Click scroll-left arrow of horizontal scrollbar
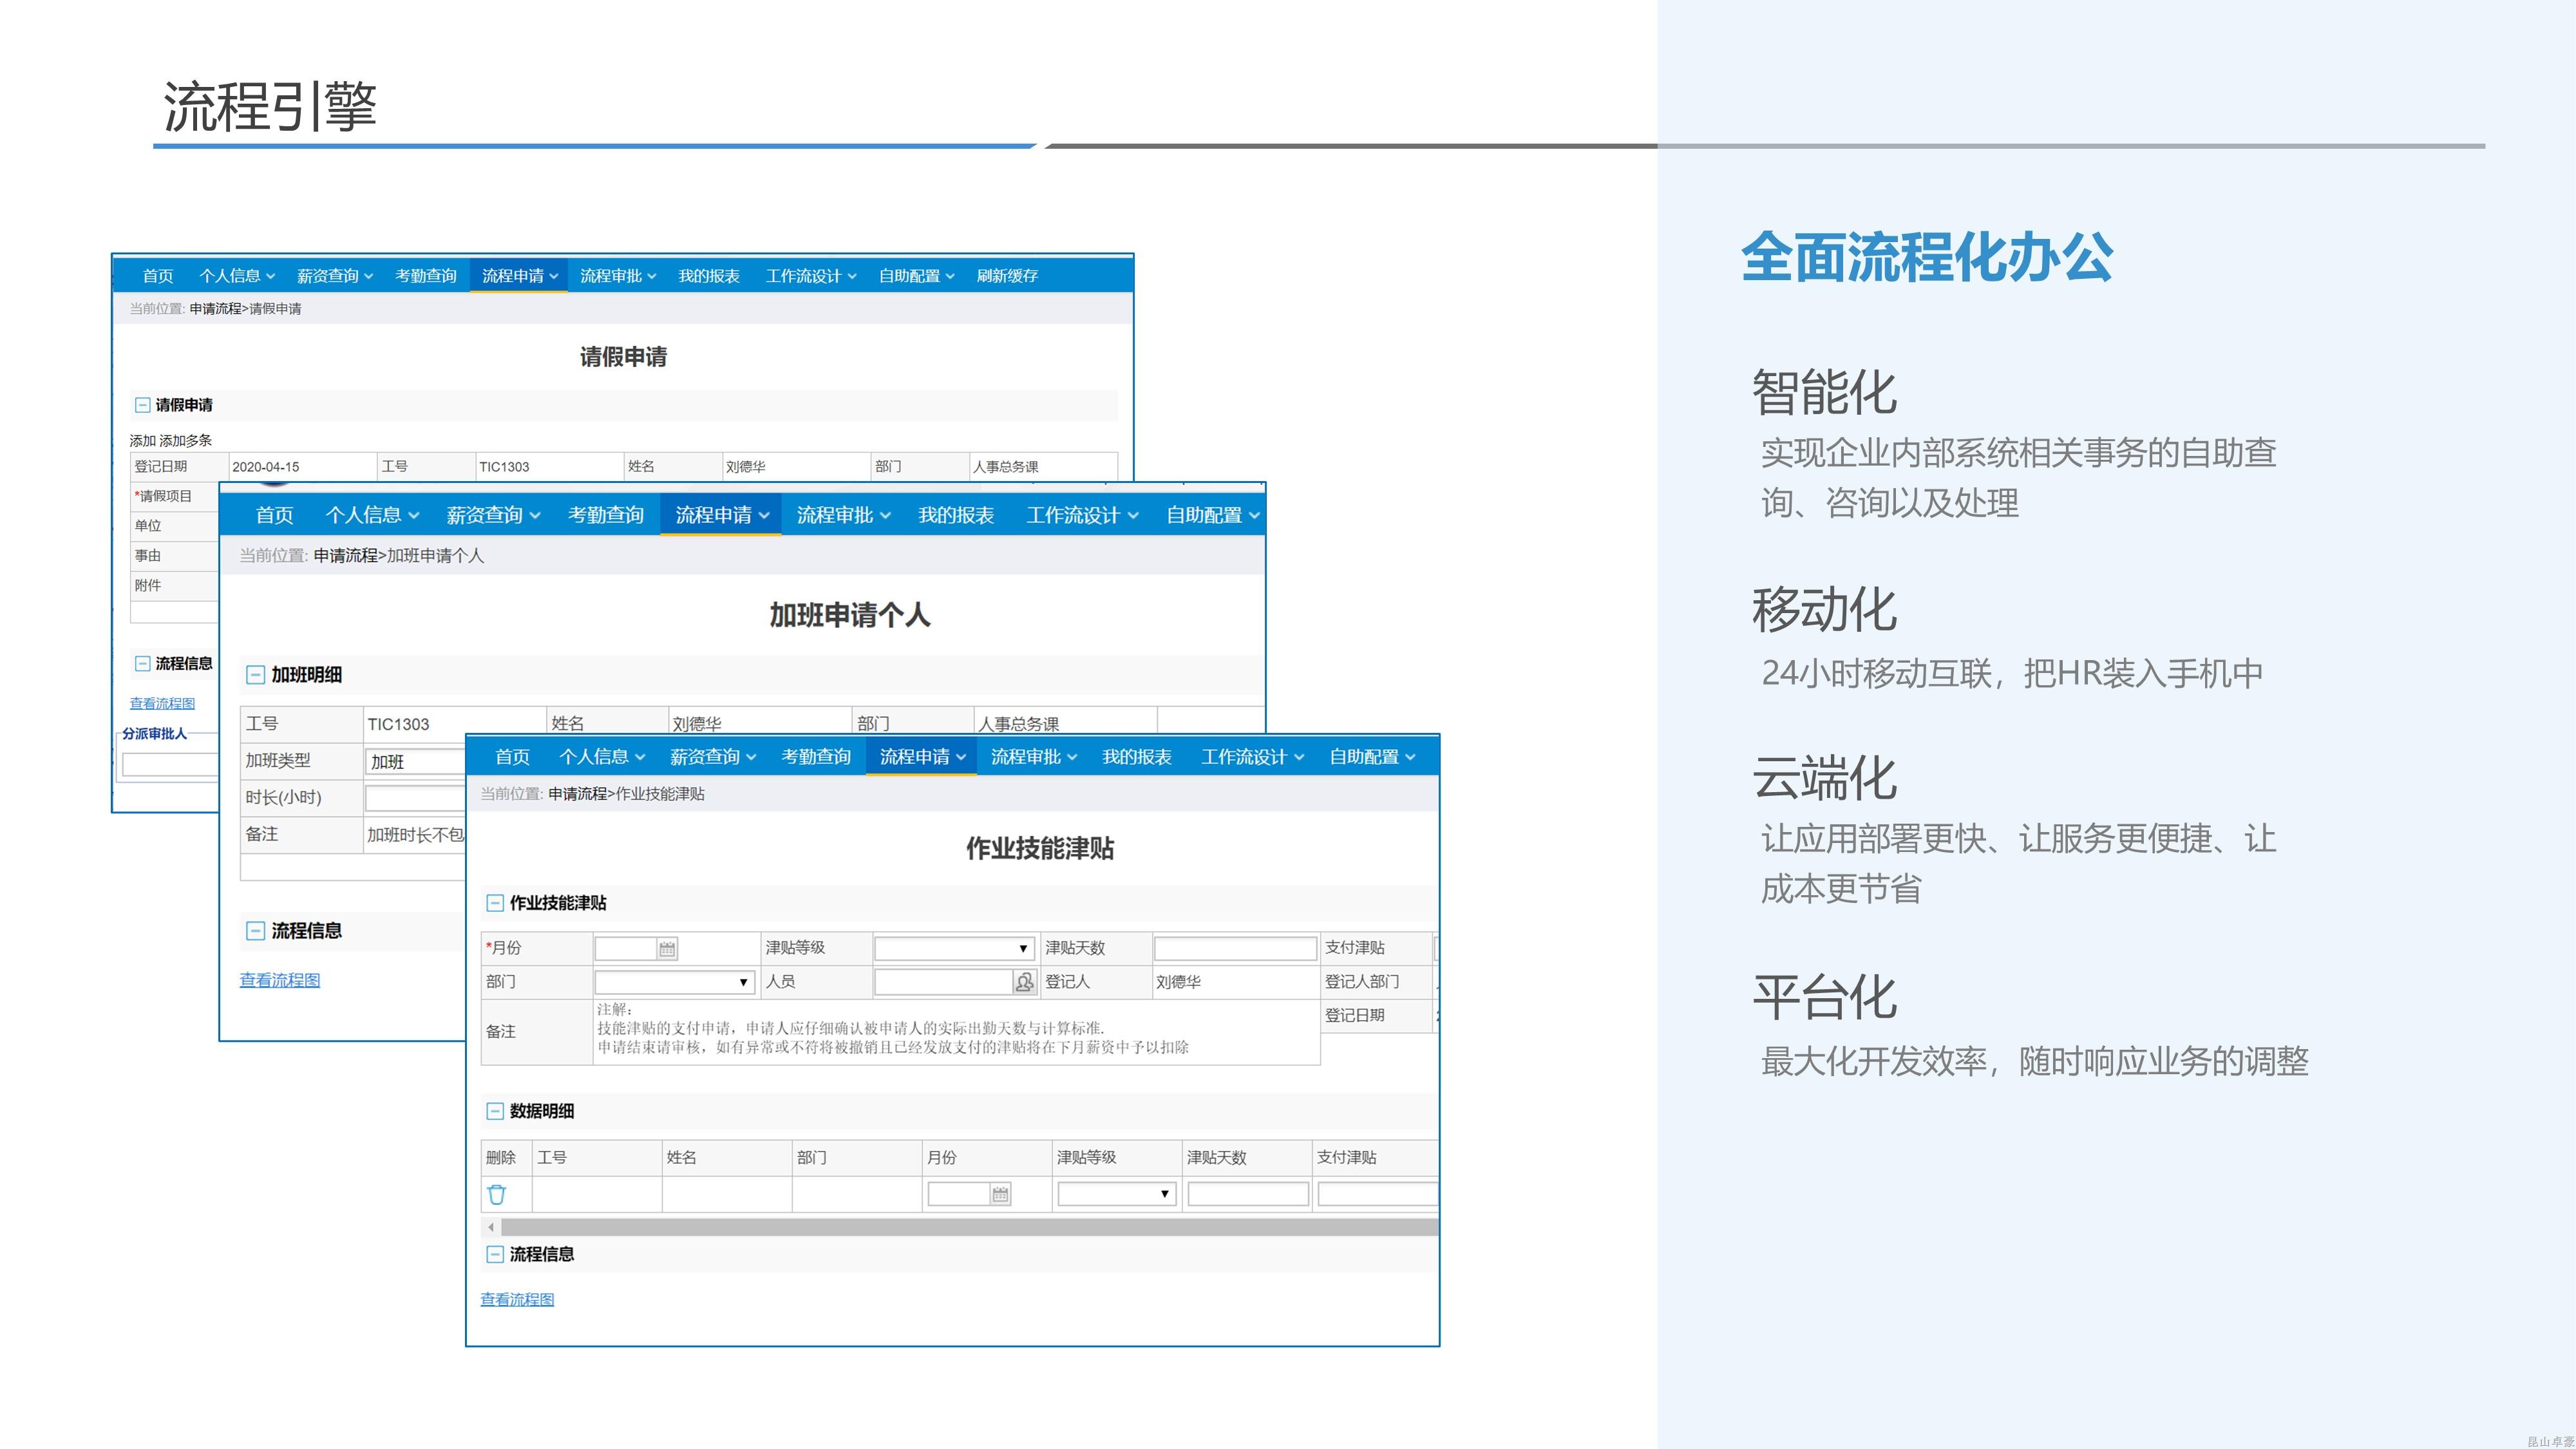Screen dimensions: 2576x1449 point(491,1227)
